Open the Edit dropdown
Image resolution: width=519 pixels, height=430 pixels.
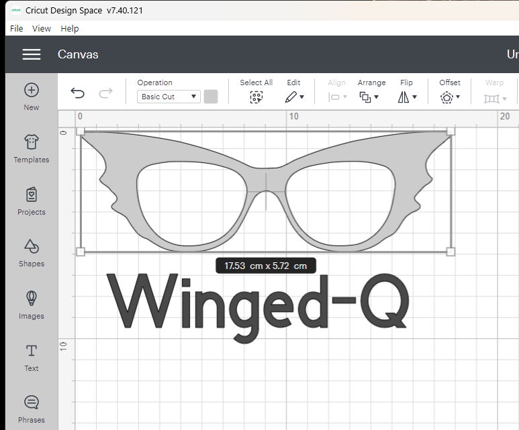coord(294,97)
